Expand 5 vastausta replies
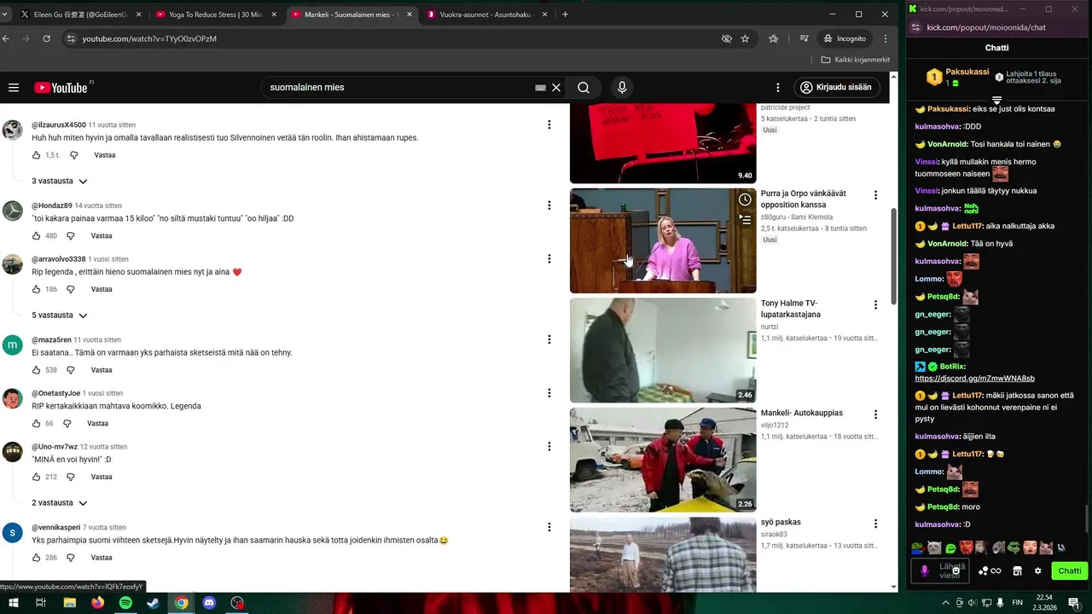The image size is (1092, 614). 60,315
